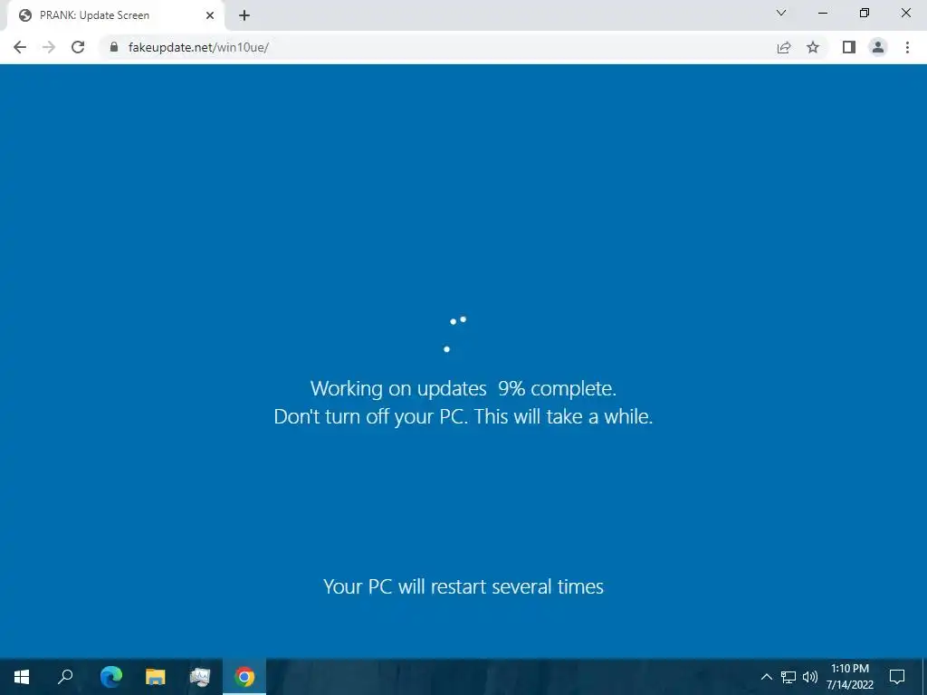View site information via the padlock icon
Image resolution: width=927 pixels, height=695 pixels.
pos(114,47)
